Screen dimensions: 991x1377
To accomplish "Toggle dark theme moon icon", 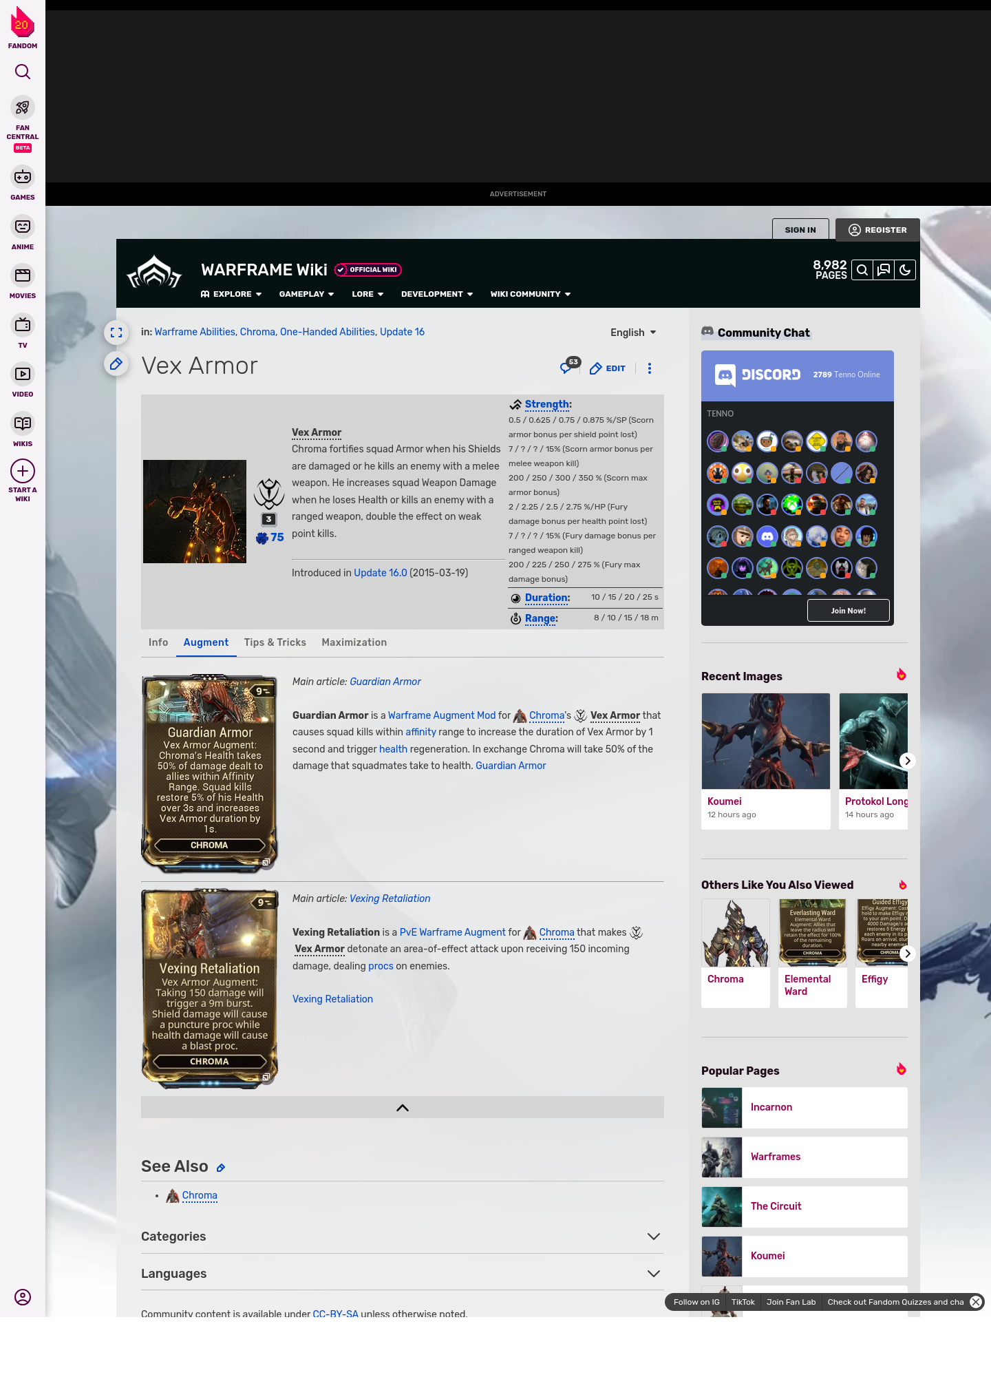I will click(905, 270).
